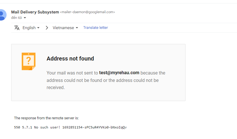The image size is (237, 139).
Task: Click the sender name Mail Delivery Subsystem
Action: point(35,12)
